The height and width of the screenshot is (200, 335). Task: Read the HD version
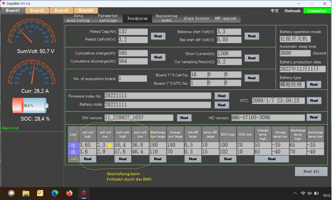pyautogui.click(x=314, y=117)
